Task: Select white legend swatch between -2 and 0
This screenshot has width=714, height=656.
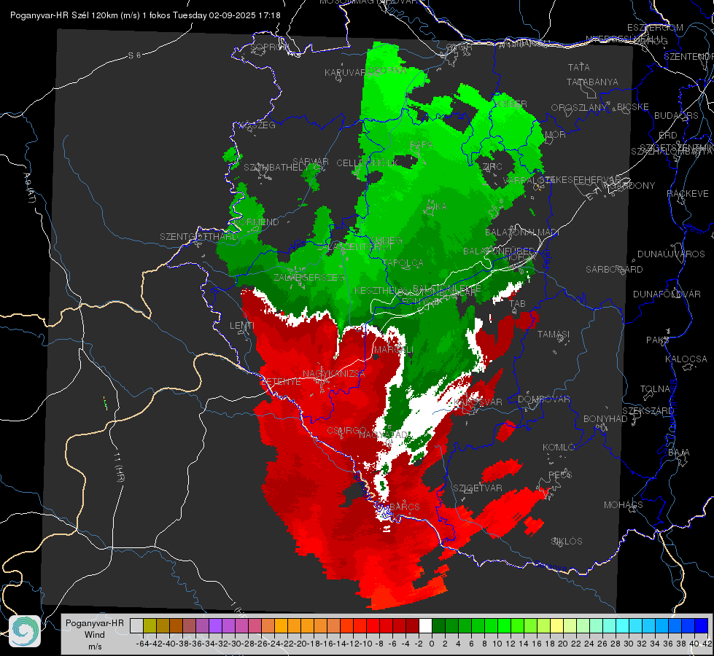Action: [425, 625]
